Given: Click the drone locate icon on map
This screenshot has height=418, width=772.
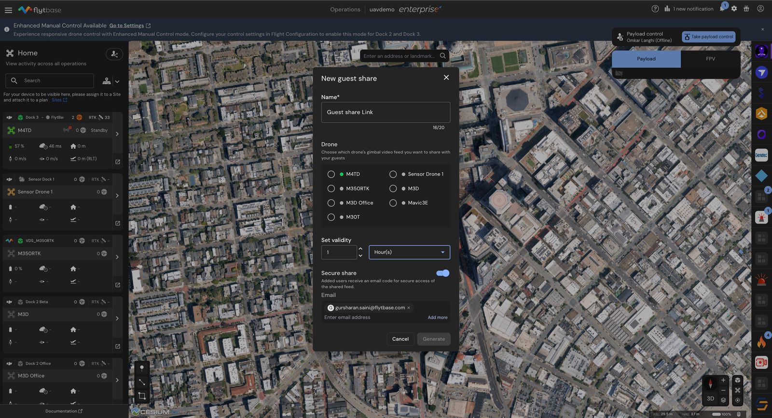Looking at the screenshot, I should tap(737, 390).
